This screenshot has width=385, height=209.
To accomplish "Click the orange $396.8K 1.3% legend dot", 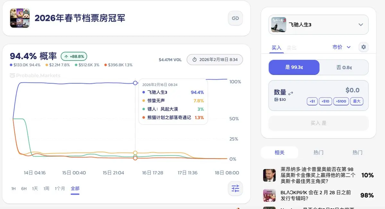I will [x=106, y=65].
